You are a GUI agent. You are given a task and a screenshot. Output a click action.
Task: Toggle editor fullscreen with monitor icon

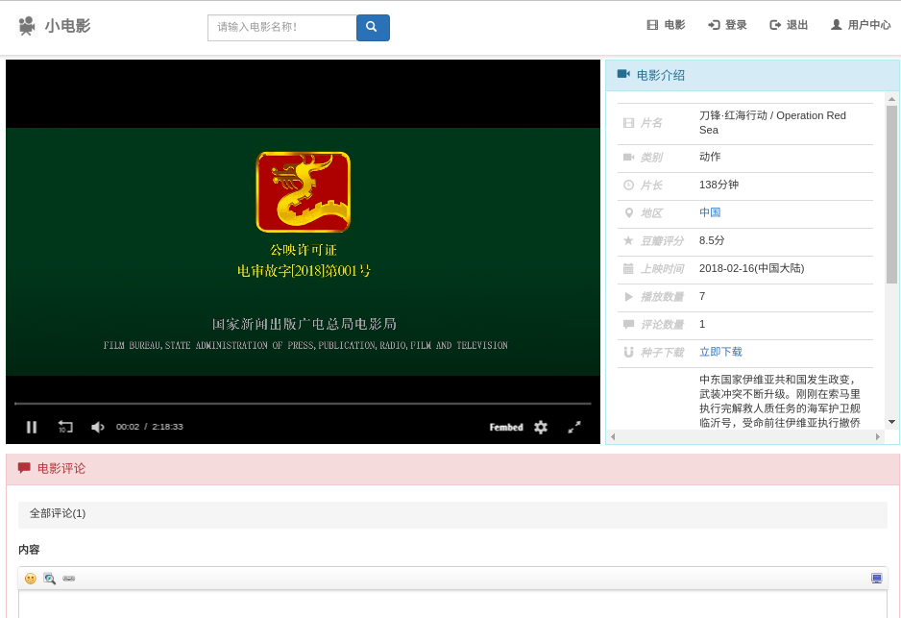[x=876, y=579]
